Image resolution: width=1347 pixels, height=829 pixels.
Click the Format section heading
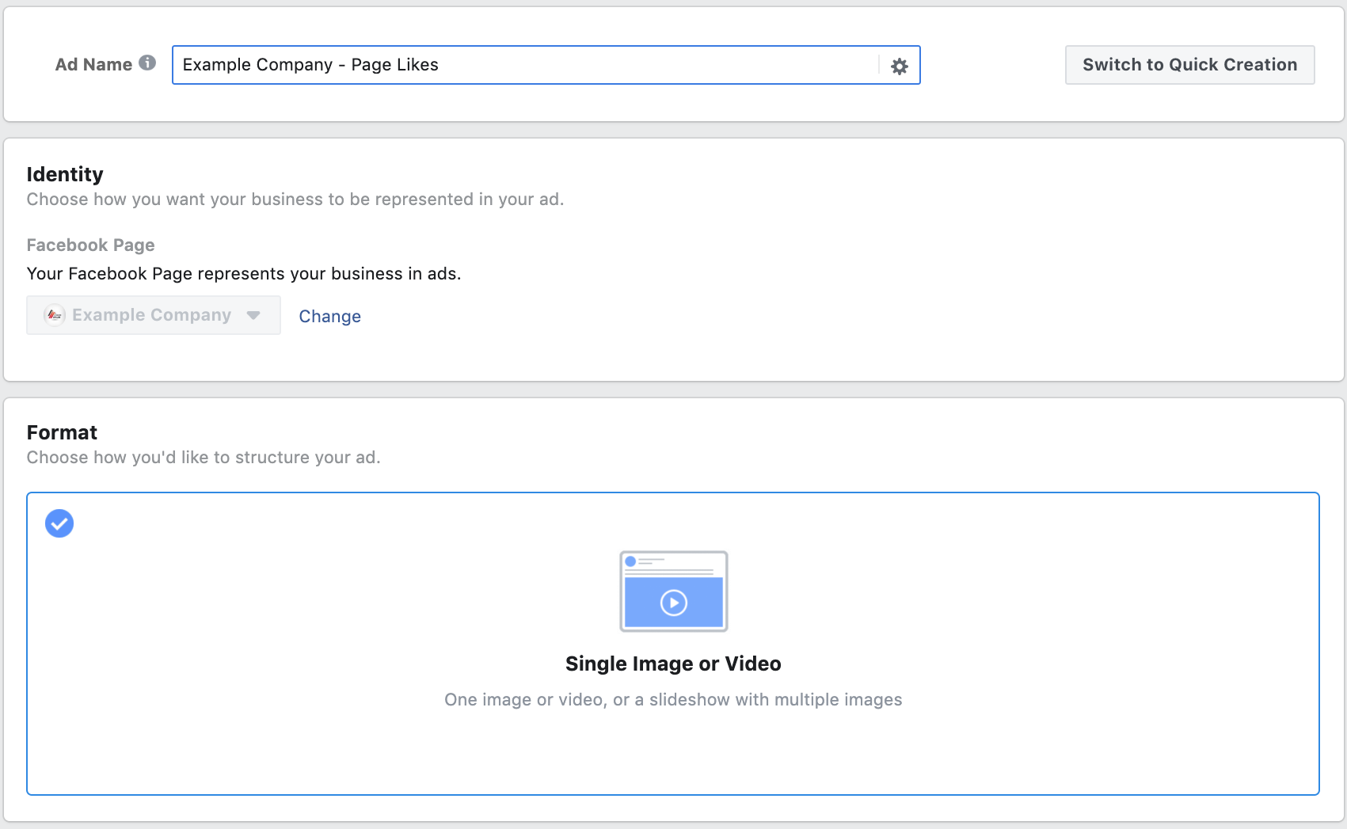tap(62, 432)
